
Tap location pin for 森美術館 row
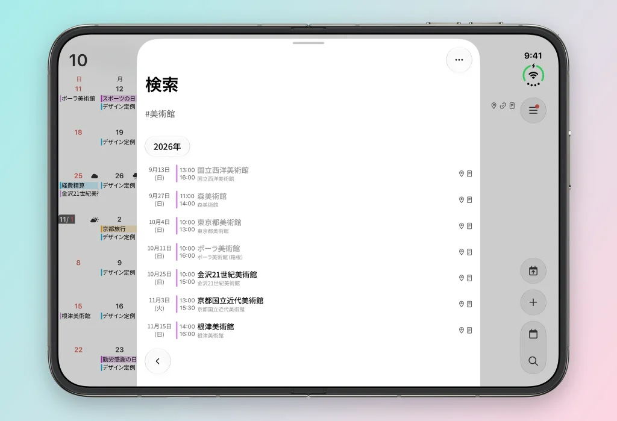tap(461, 199)
